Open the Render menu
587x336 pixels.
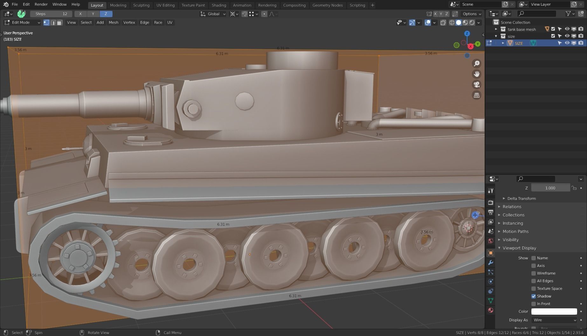(x=41, y=4)
